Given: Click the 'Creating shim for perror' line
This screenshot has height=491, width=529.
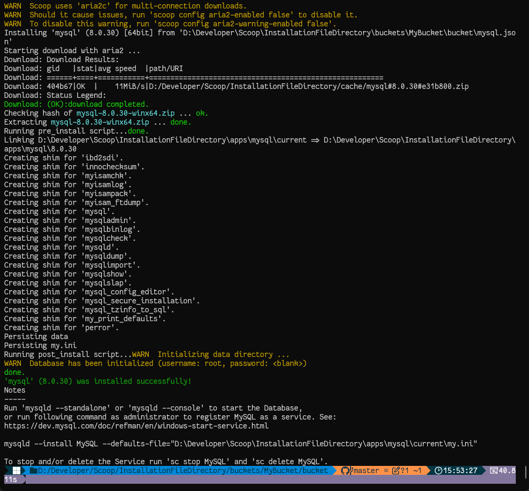Looking at the screenshot, I should [61, 327].
